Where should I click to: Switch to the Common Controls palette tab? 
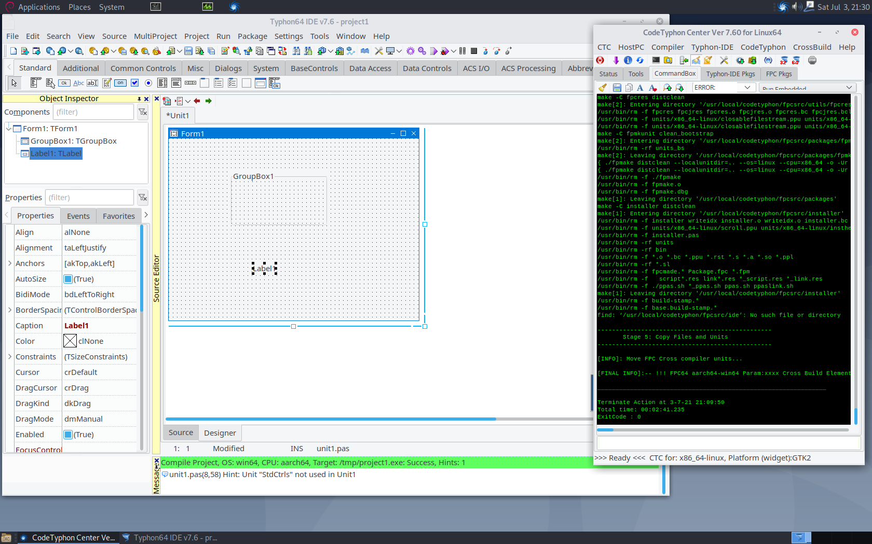(143, 68)
